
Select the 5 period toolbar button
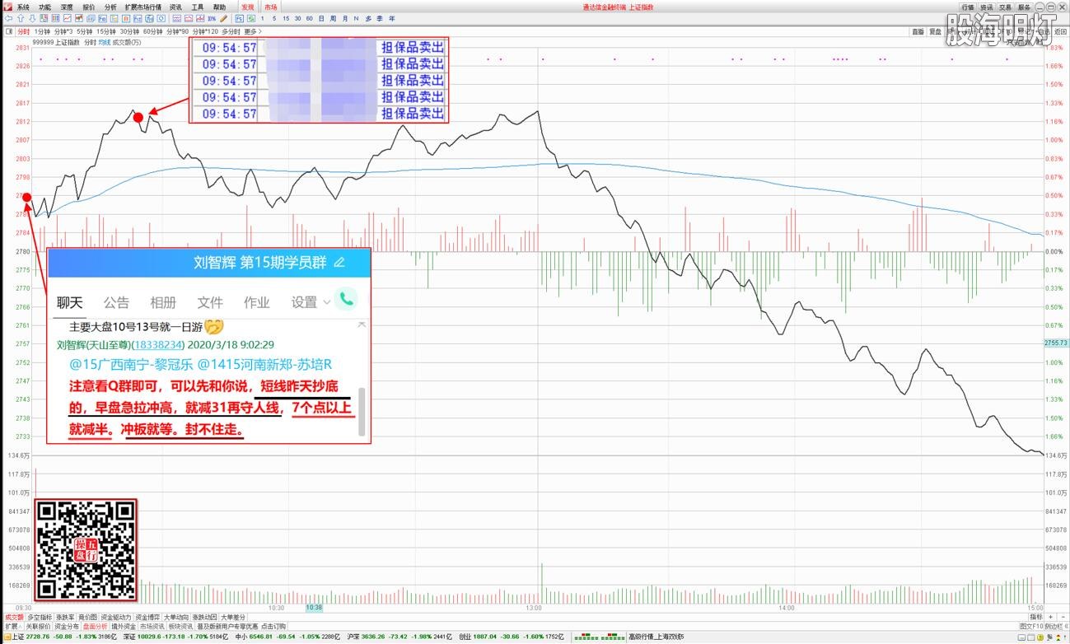coord(273,18)
